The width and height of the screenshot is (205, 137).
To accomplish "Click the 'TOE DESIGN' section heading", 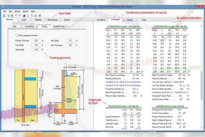I will (x=123, y=106).
